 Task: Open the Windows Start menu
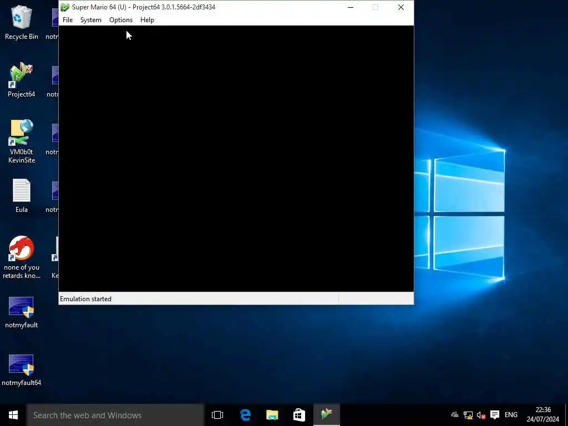tap(13, 415)
